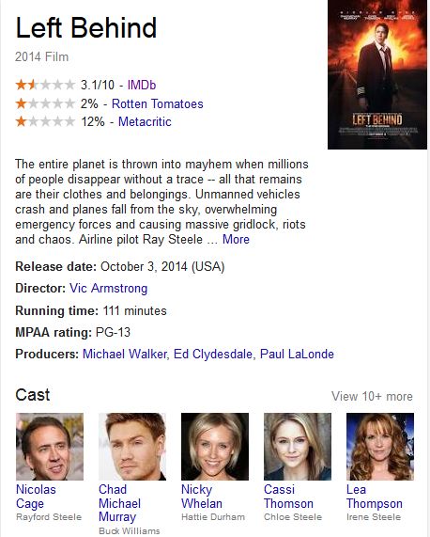The image size is (430, 537).
Task: Open producer Ed Clydesdale link
Action: coord(213,354)
